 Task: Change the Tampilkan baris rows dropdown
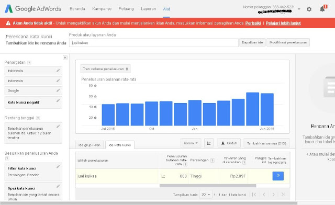(x=206, y=195)
